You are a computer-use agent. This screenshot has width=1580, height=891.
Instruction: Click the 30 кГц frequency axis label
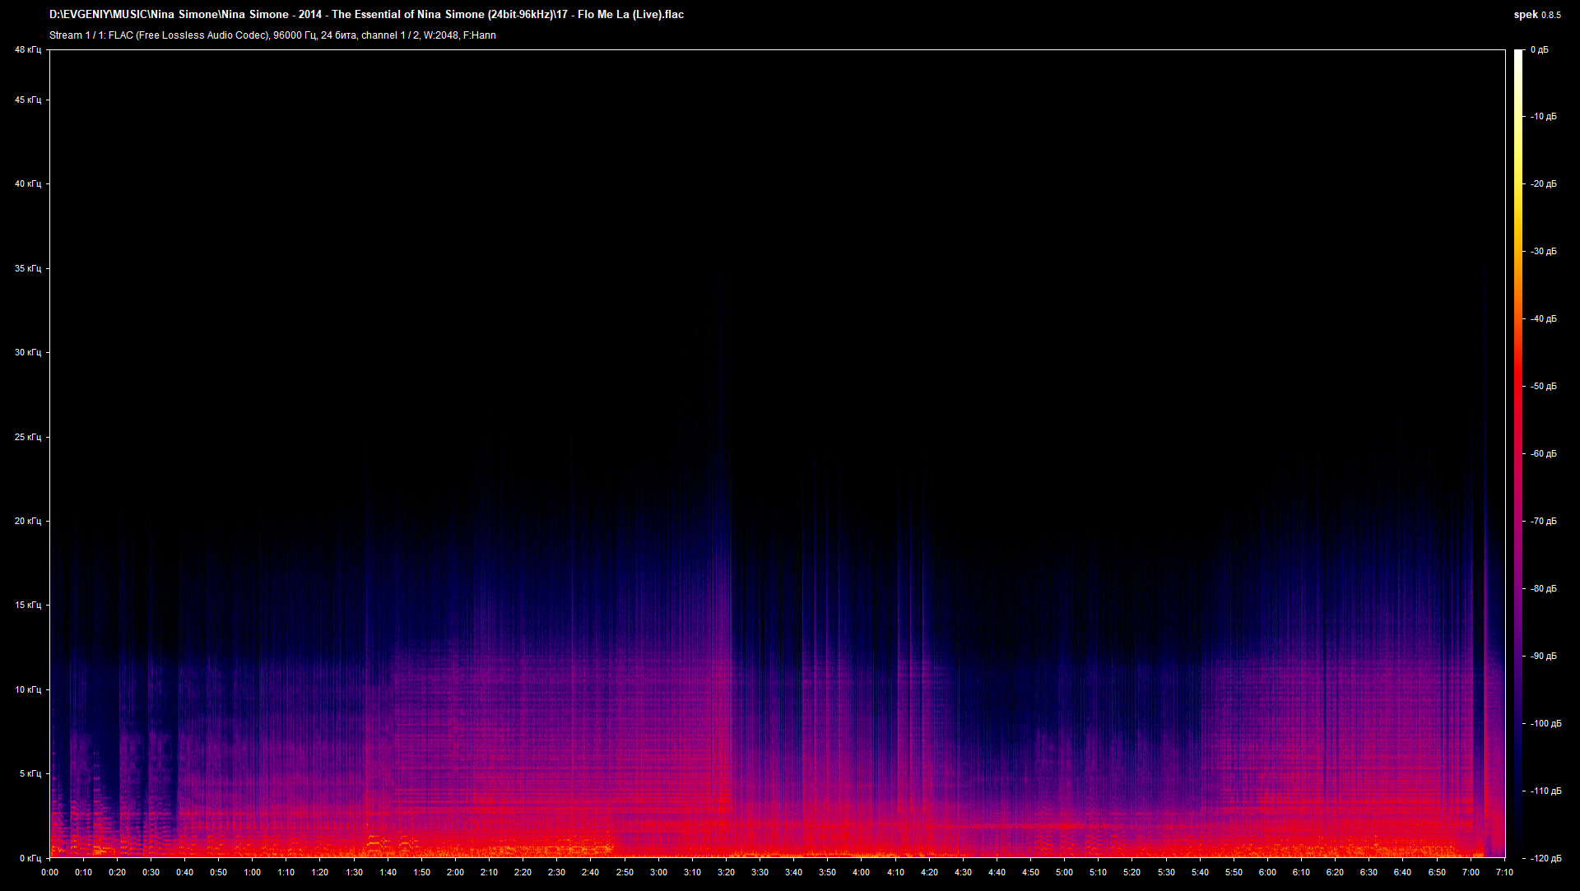(x=27, y=353)
